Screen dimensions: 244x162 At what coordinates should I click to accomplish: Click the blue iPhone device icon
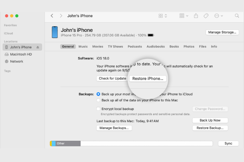(x=55, y=32)
